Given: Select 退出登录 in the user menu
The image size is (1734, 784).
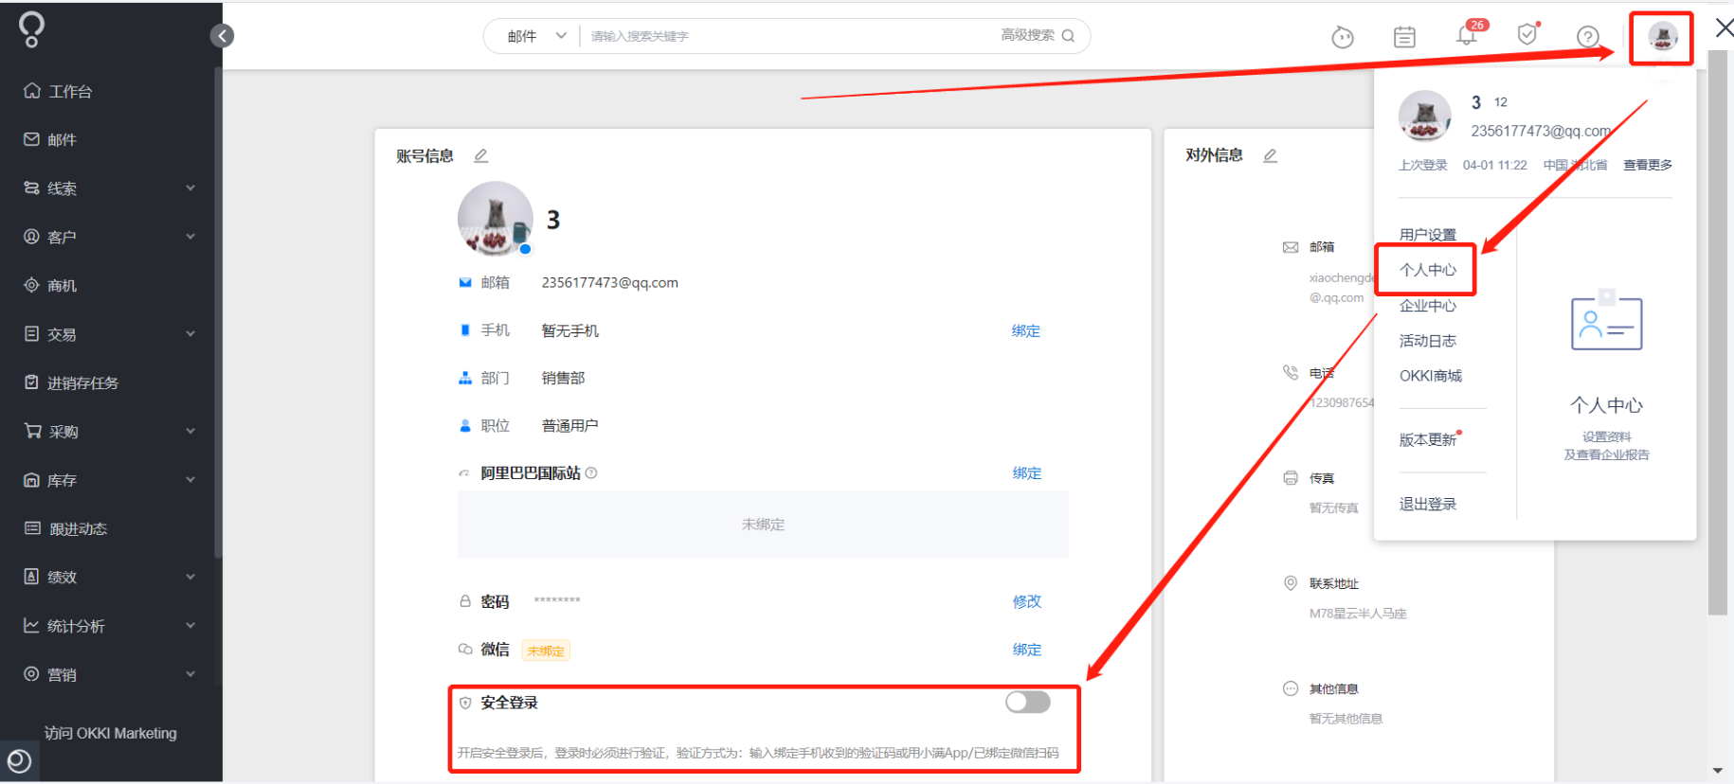Looking at the screenshot, I should point(1428,504).
